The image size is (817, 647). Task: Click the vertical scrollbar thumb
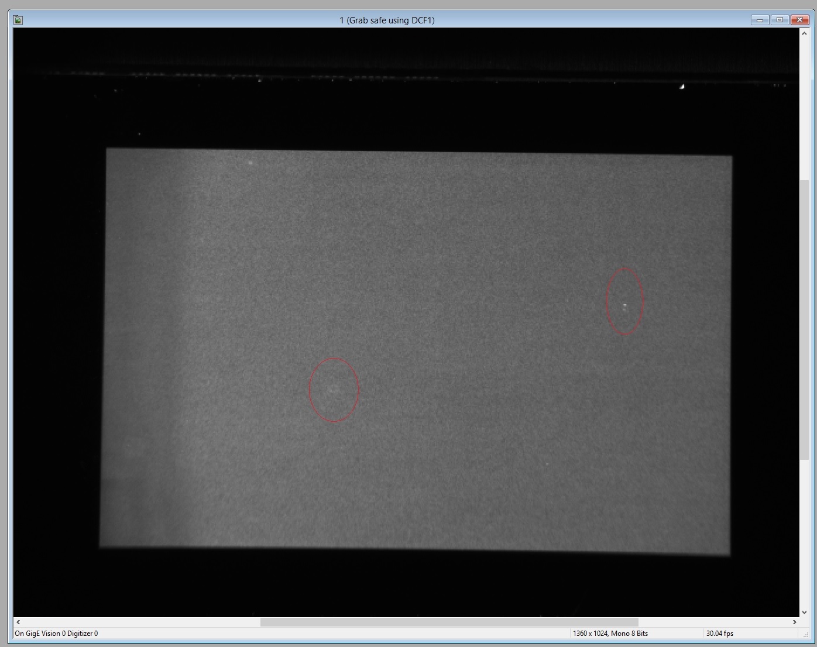[x=804, y=320]
